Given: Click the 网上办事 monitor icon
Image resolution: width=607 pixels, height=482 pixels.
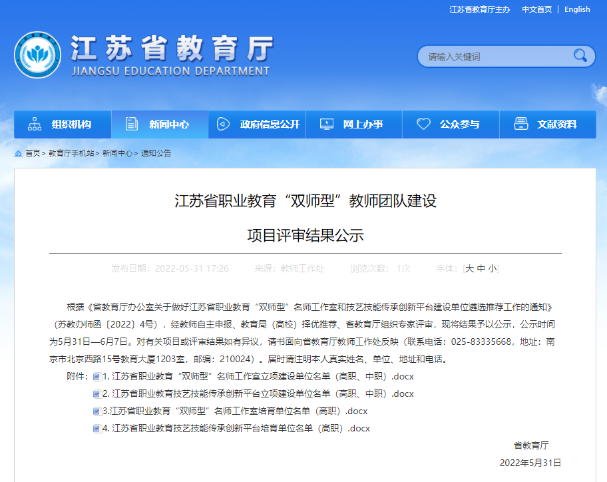Looking at the screenshot, I should (x=327, y=124).
